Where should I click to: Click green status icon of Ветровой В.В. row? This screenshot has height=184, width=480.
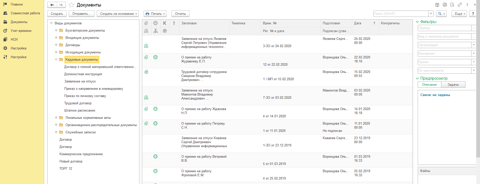(x=155, y=156)
